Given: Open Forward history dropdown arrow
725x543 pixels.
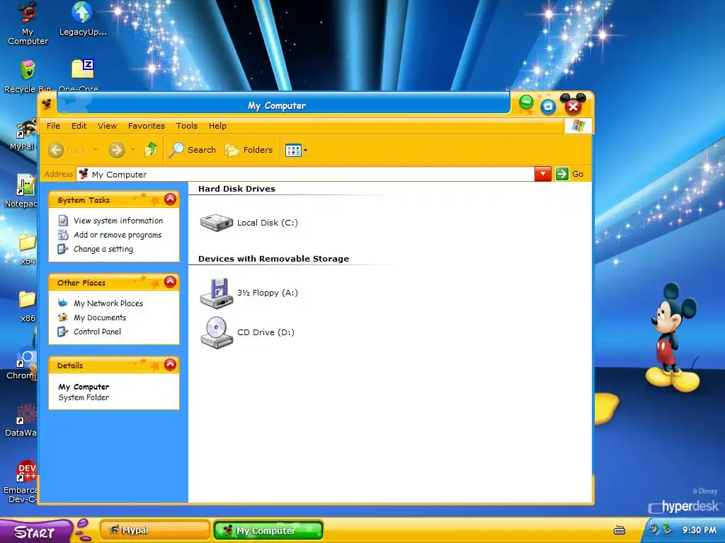Looking at the screenshot, I should pyautogui.click(x=132, y=150).
